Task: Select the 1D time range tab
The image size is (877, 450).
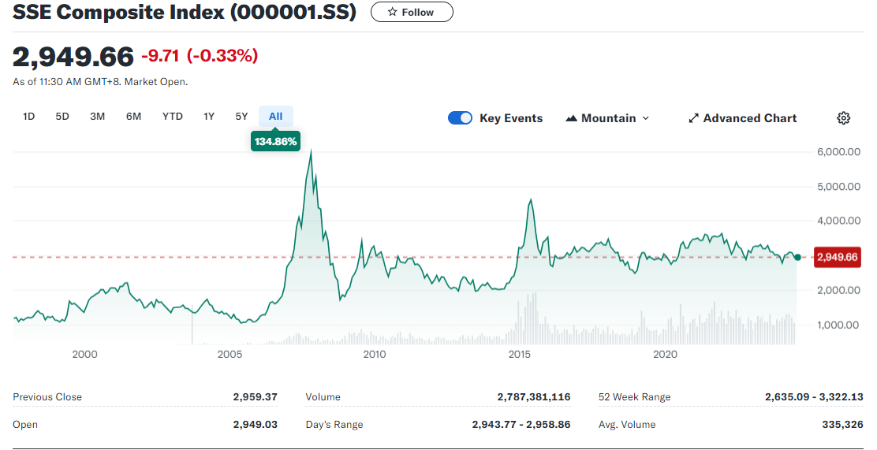Action: coord(28,117)
